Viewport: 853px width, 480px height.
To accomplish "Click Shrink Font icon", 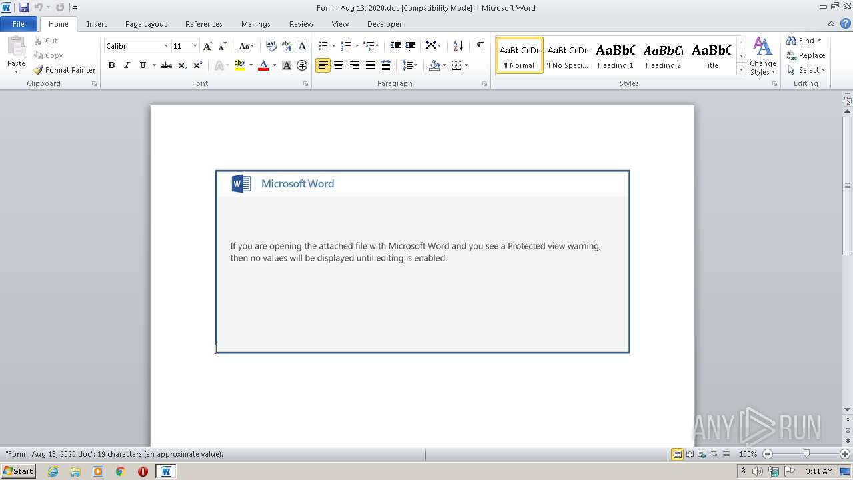I will [x=223, y=46].
